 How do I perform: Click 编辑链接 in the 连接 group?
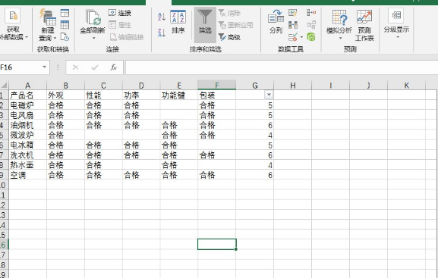point(127,37)
